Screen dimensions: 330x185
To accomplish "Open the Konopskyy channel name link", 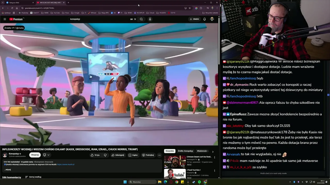I will point(14,154).
